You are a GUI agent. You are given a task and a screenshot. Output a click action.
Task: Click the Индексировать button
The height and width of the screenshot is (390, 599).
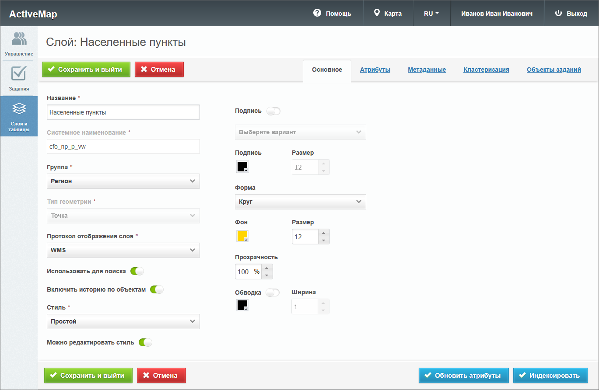pyautogui.click(x=550, y=375)
